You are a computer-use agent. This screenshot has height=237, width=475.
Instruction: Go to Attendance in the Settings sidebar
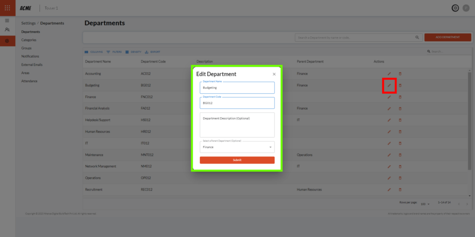click(29, 81)
